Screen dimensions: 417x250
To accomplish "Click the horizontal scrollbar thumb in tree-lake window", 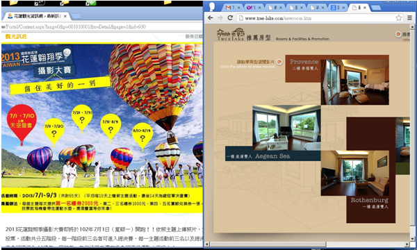I will [x=268, y=244].
